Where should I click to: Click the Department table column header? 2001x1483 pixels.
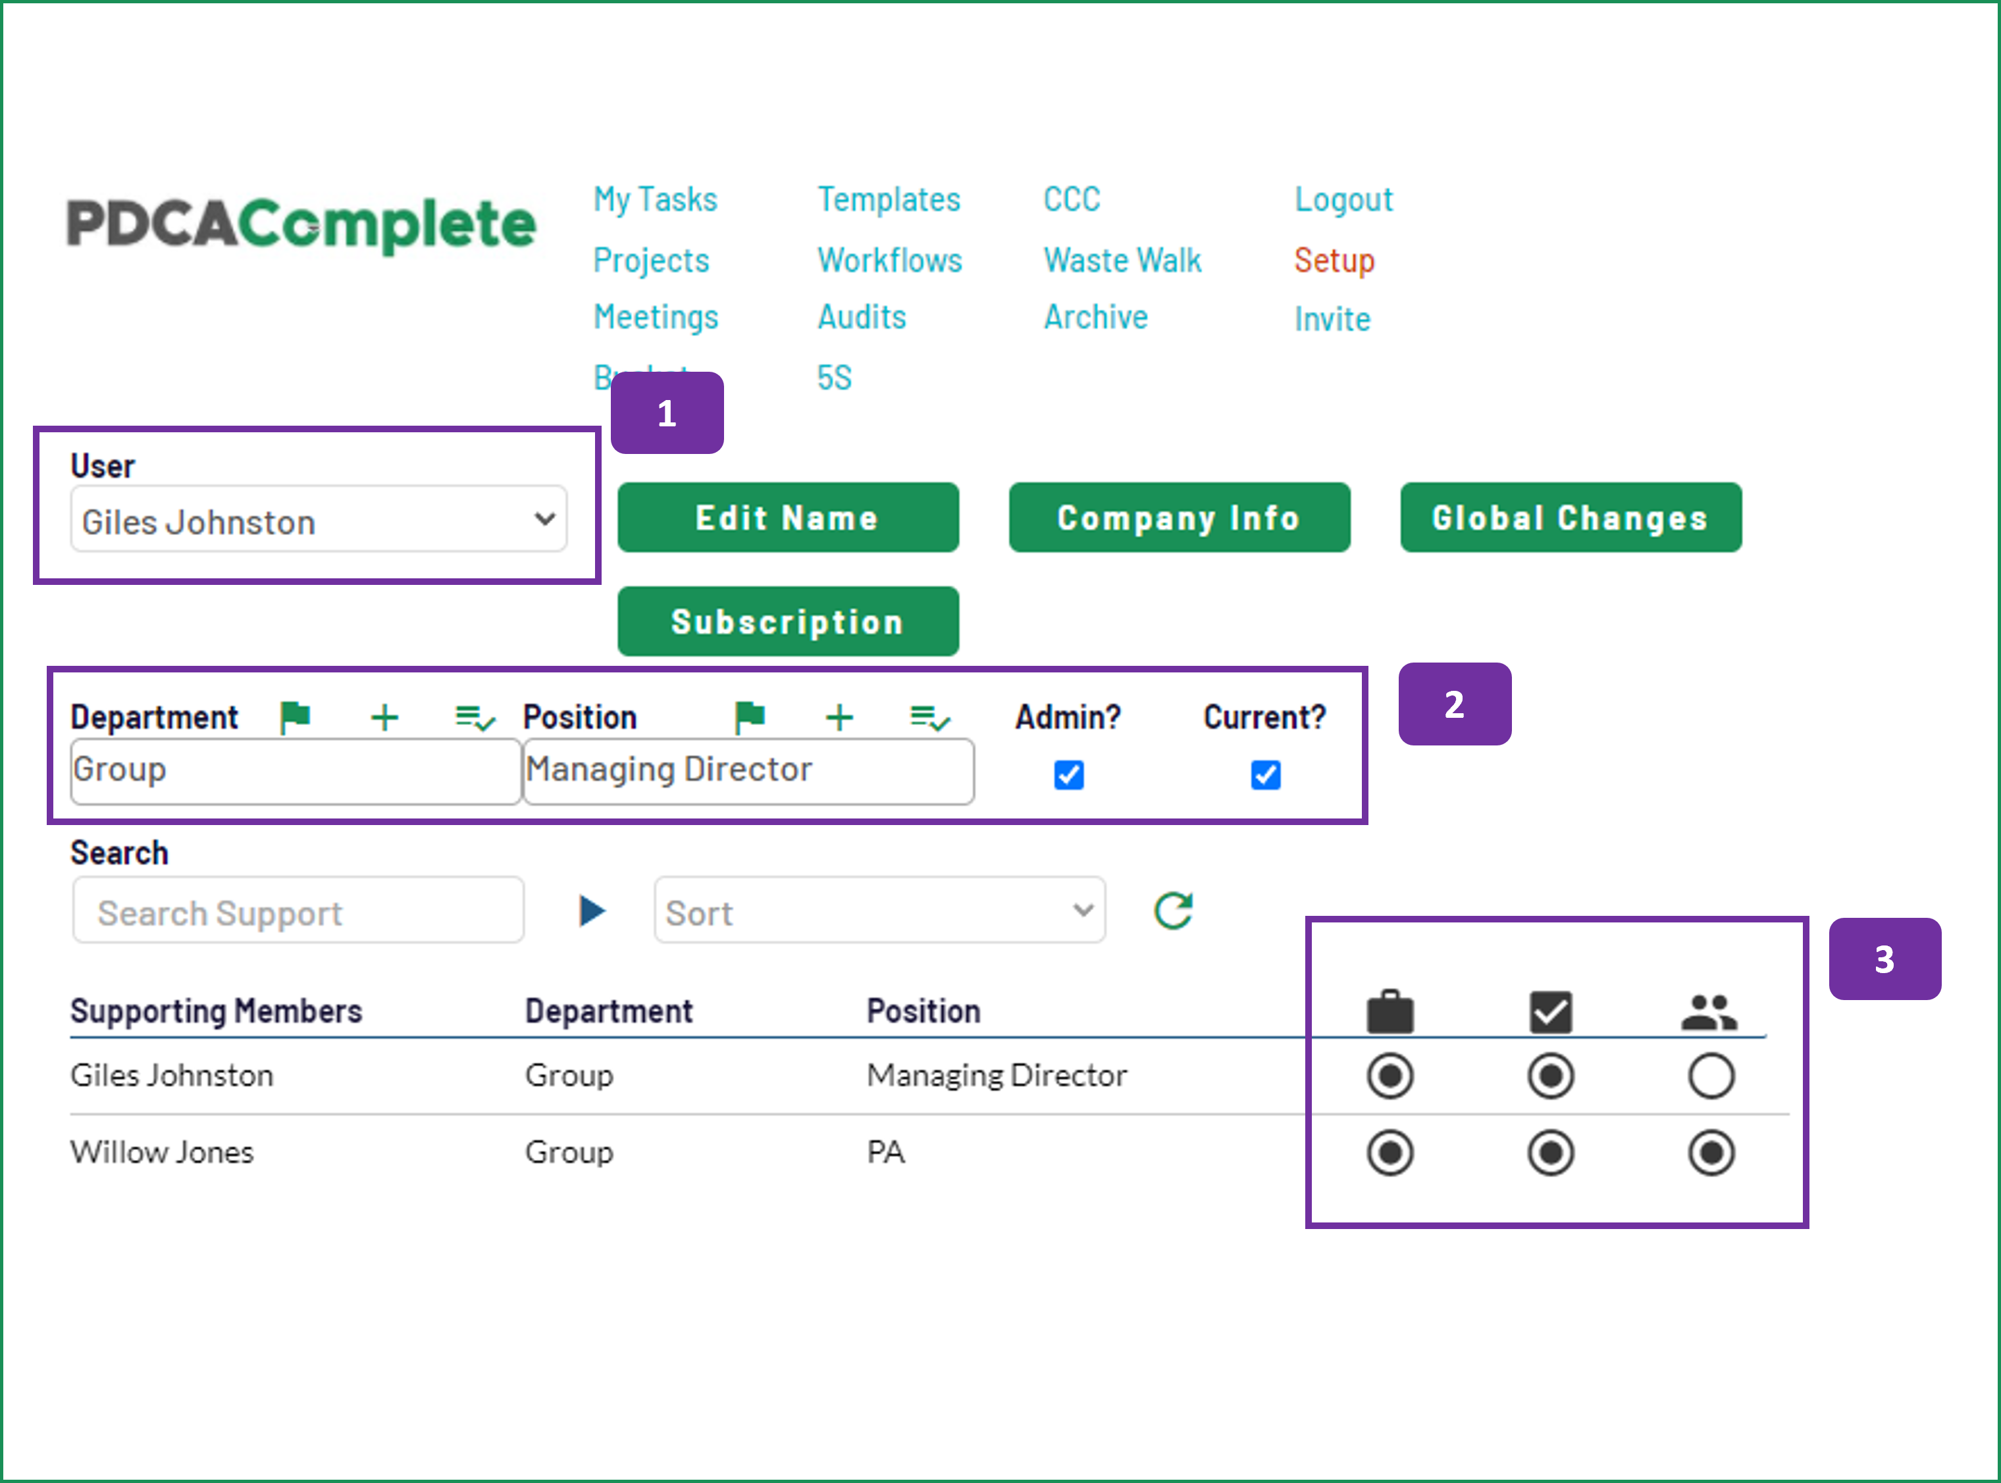click(609, 1012)
